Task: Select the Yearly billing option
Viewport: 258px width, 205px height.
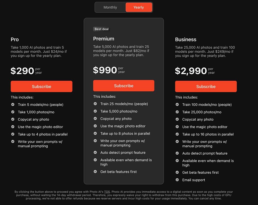Action: (139, 7)
